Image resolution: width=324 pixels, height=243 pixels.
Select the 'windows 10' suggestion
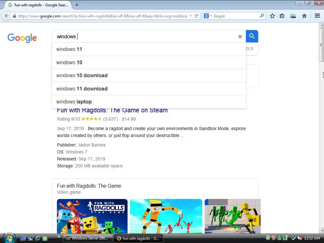pos(149,62)
